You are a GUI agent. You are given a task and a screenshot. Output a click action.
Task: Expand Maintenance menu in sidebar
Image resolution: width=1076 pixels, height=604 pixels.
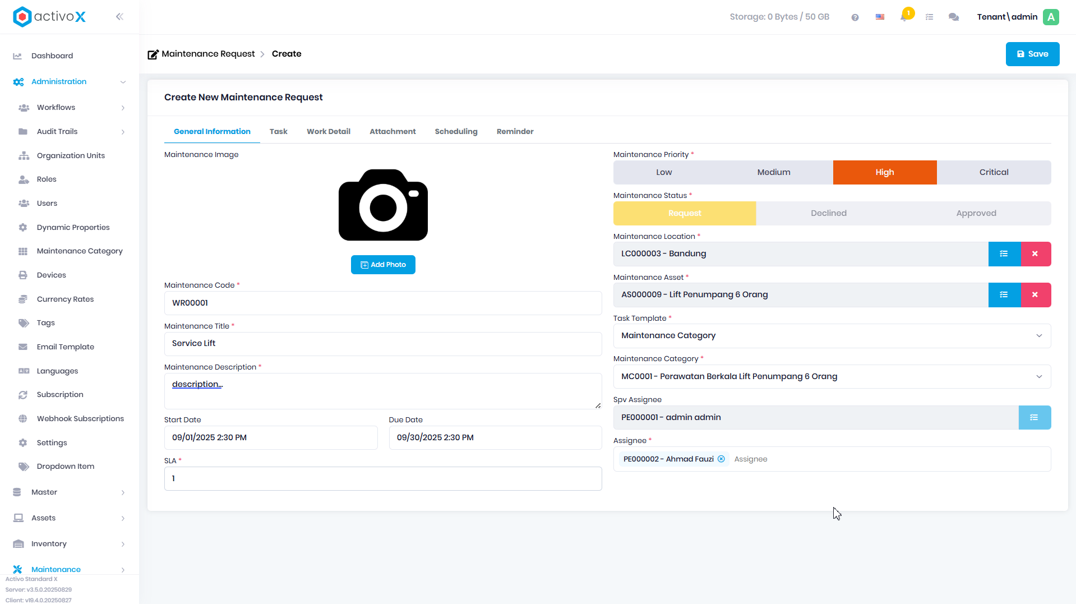coord(123,570)
